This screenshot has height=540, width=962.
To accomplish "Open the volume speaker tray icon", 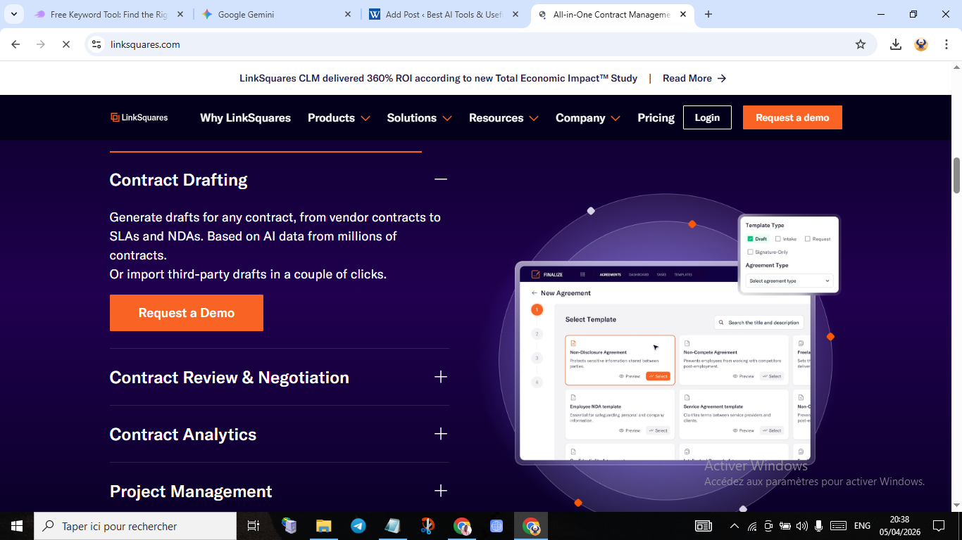I will pyautogui.click(x=801, y=526).
